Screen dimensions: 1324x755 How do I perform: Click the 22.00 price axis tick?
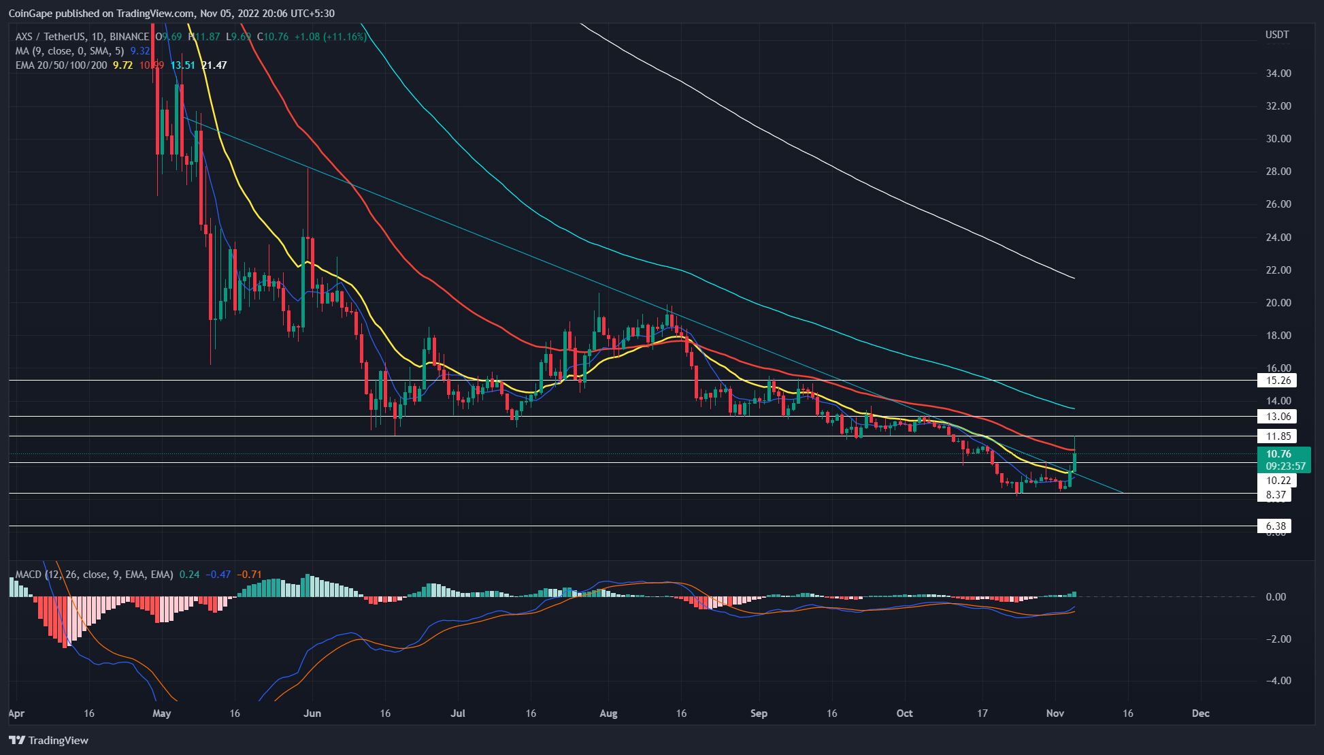(x=1278, y=270)
